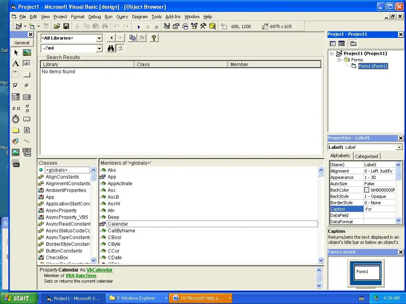Pick the FileListBox document tool
The width and height of the screenshot is (406, 304).
(27, 130)
